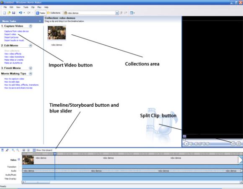The width and height of the screenshot is (243, 189).
Task: Undo the last action
Action: (20, 13)
